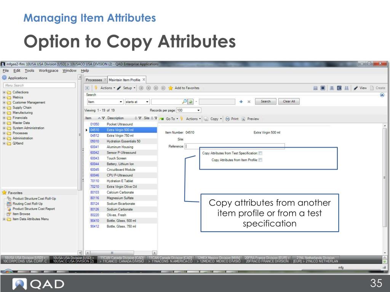Expand the Supply Chain folder
This screenshot has width=390, height=292.
tap(4, 108)
